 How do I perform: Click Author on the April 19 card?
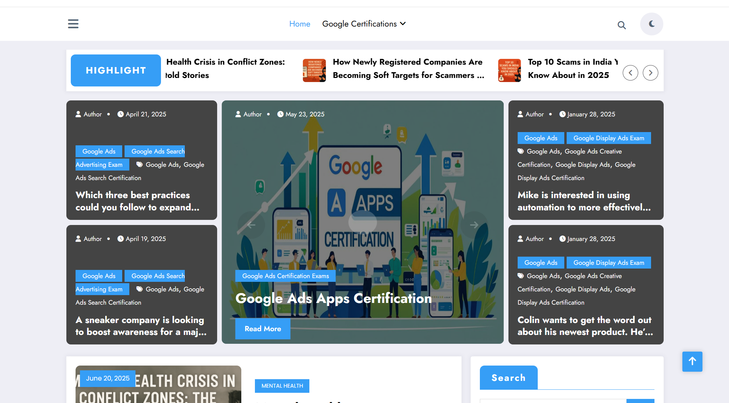coord(89,239)
